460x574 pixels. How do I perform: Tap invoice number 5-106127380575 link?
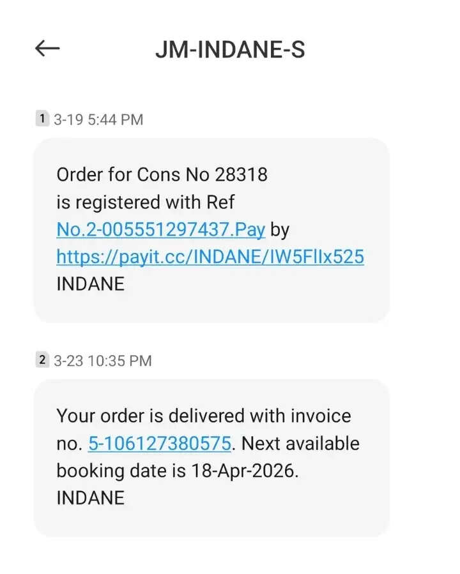(x=162, y=443)
